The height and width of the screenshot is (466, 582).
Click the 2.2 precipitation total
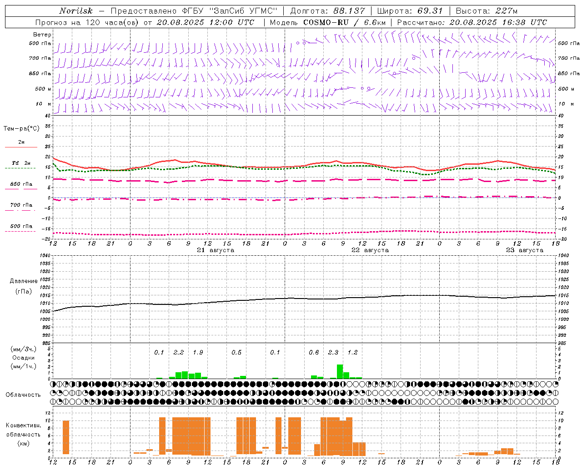[x=179, y=353]
